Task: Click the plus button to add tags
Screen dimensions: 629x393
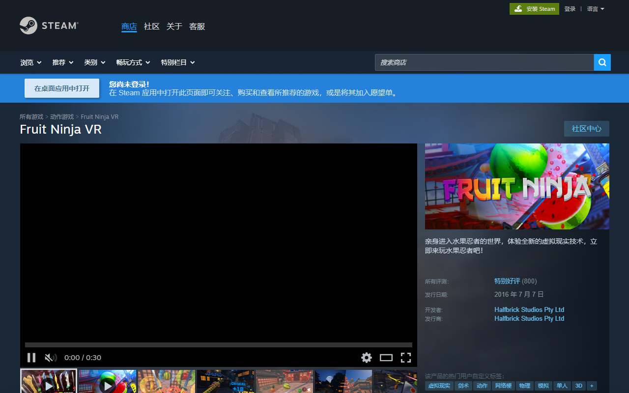Action: (592, 386)
